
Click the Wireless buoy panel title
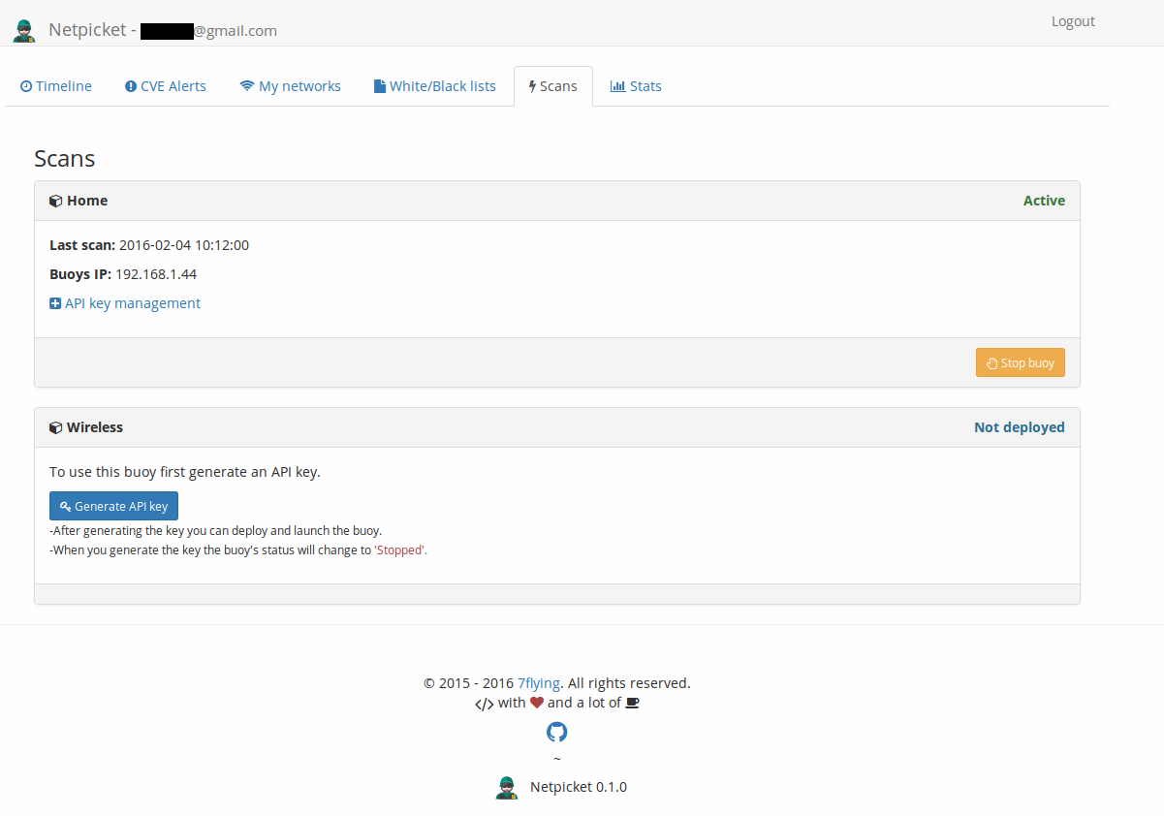point(95,427)
